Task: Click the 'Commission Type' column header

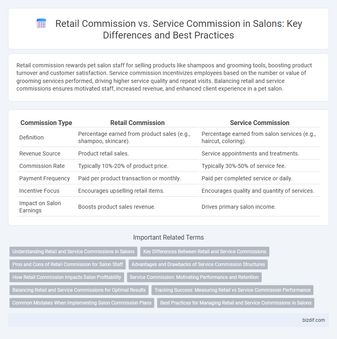Action: click(46, 123)
